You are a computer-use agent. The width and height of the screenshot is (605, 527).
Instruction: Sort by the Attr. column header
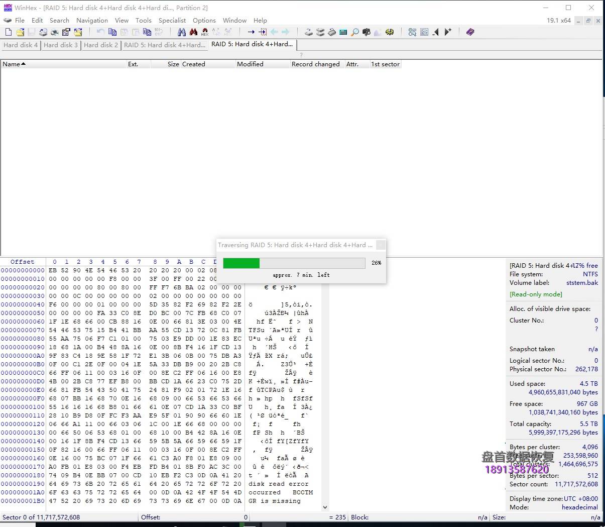coord(356,64)
